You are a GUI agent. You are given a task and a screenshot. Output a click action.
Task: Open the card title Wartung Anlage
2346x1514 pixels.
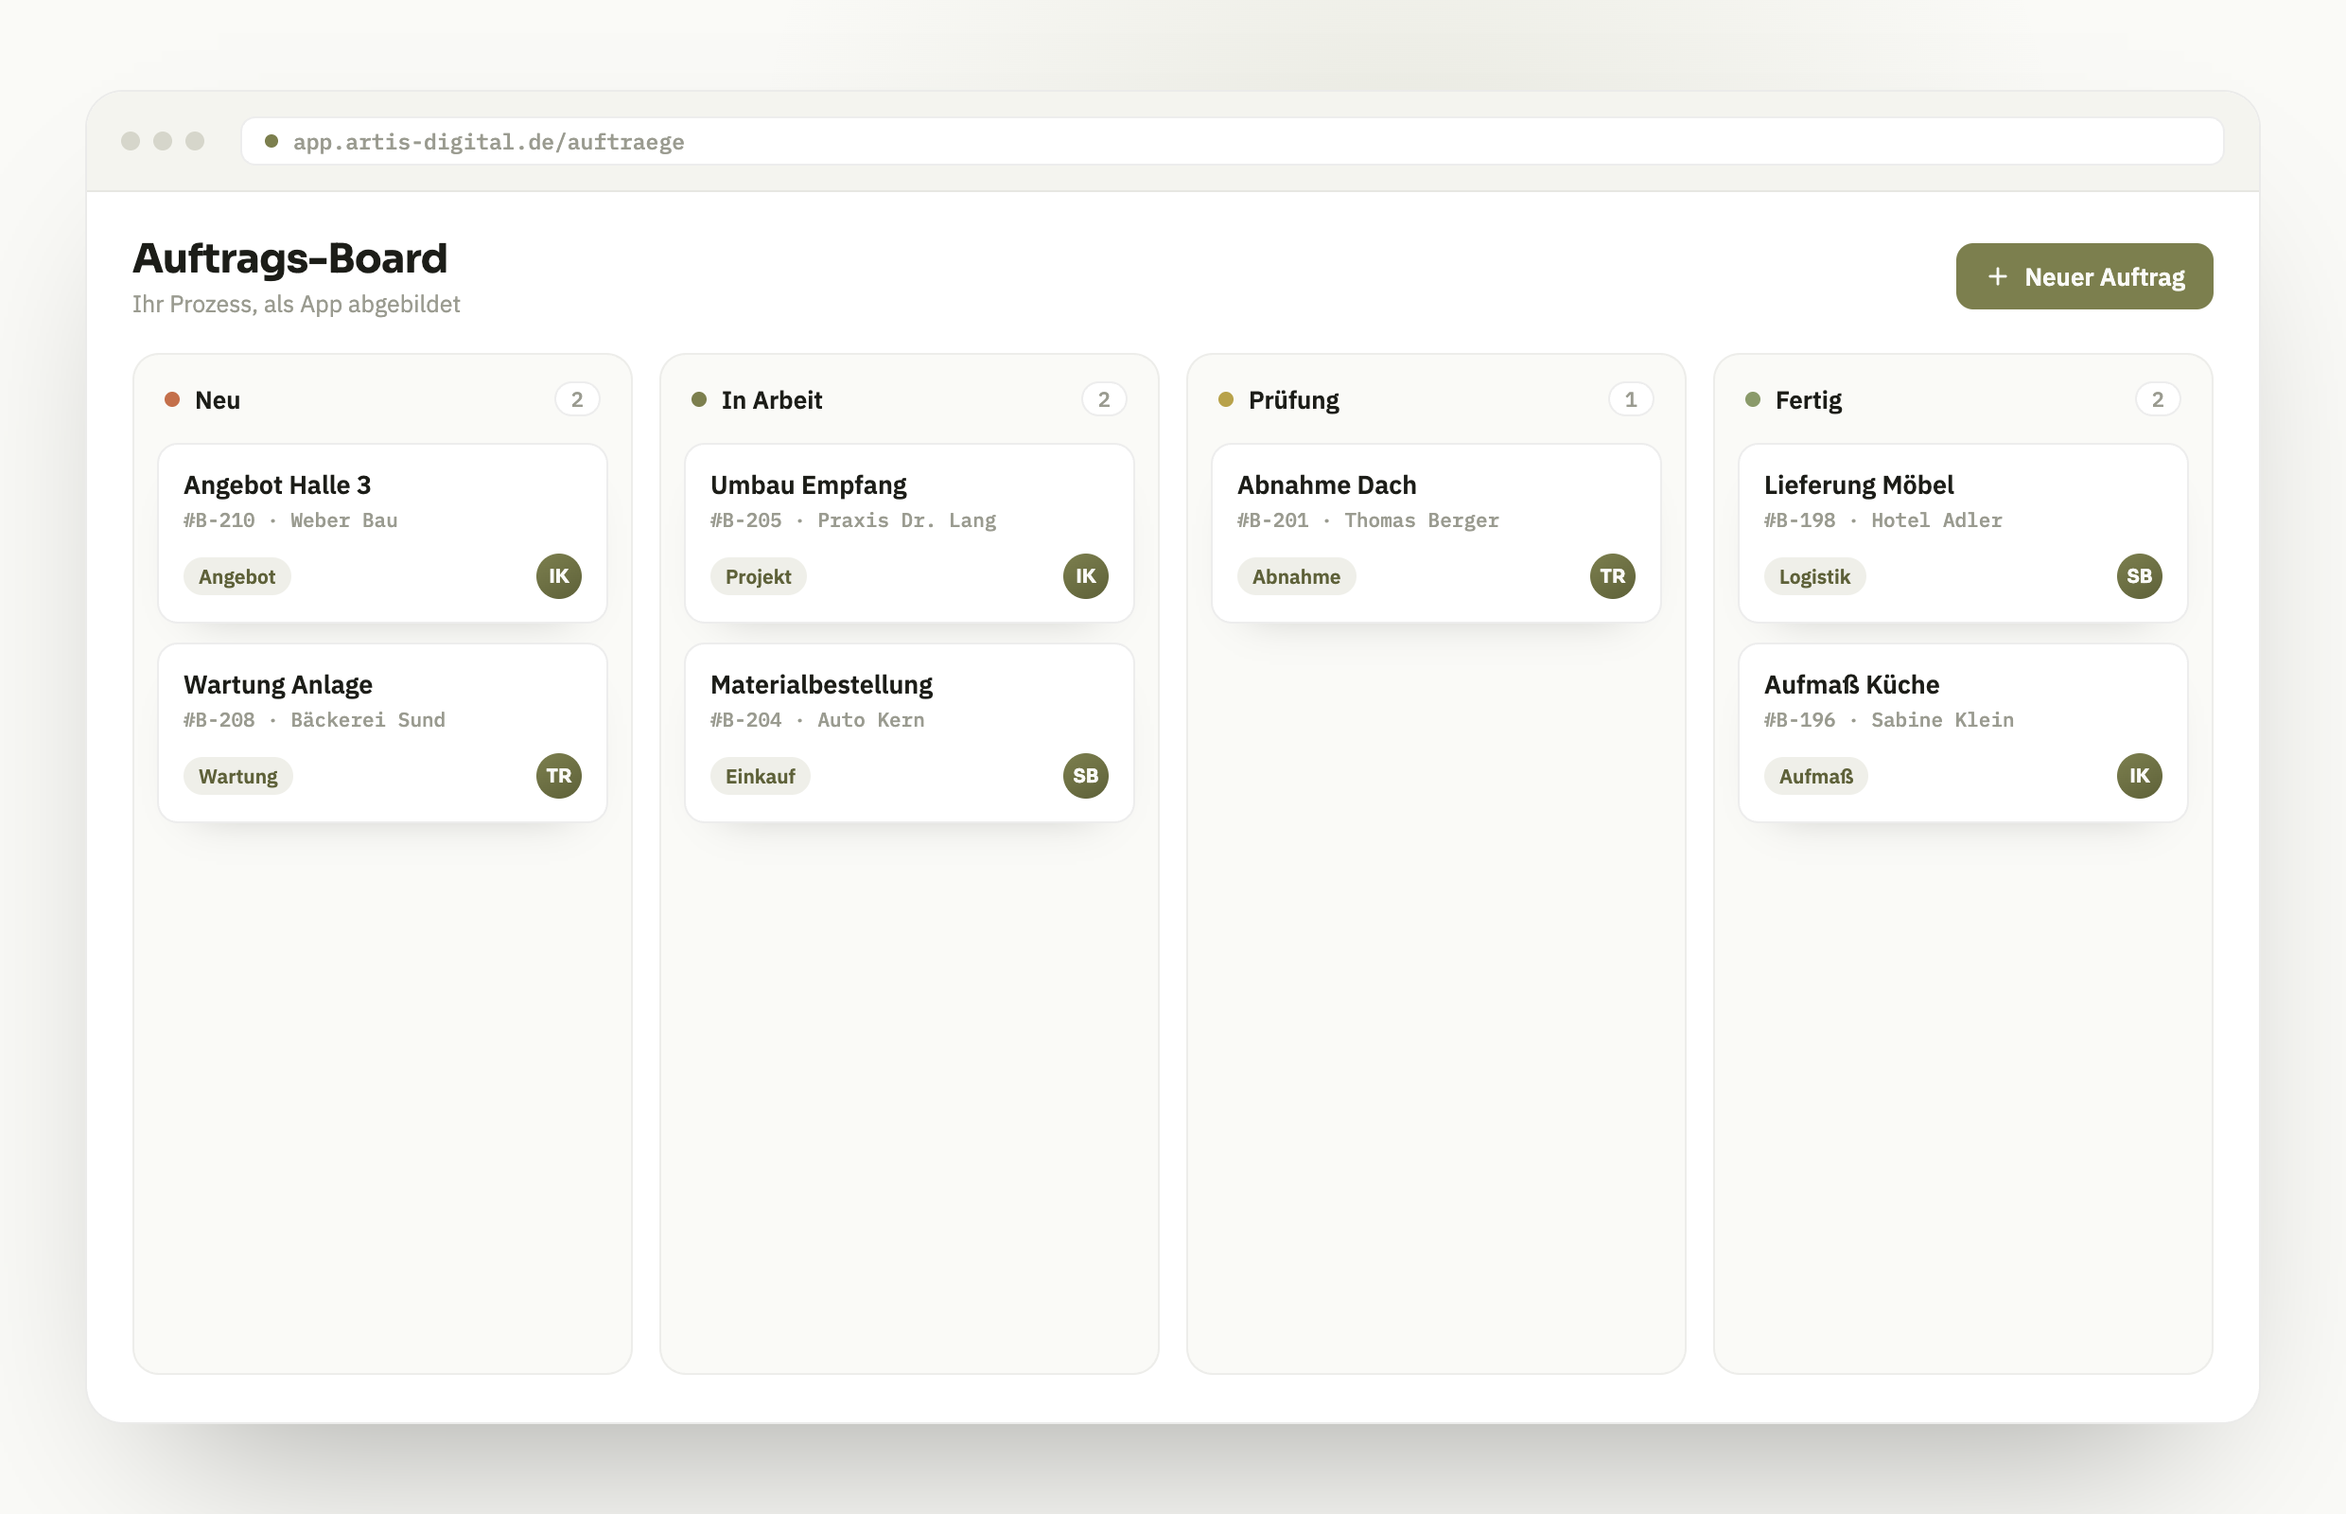point(278,684)
